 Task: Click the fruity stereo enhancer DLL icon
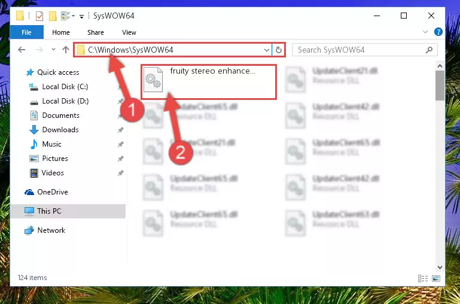(153, 80)
